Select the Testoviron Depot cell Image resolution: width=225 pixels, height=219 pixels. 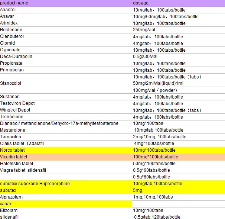click(x=66, y=103)
